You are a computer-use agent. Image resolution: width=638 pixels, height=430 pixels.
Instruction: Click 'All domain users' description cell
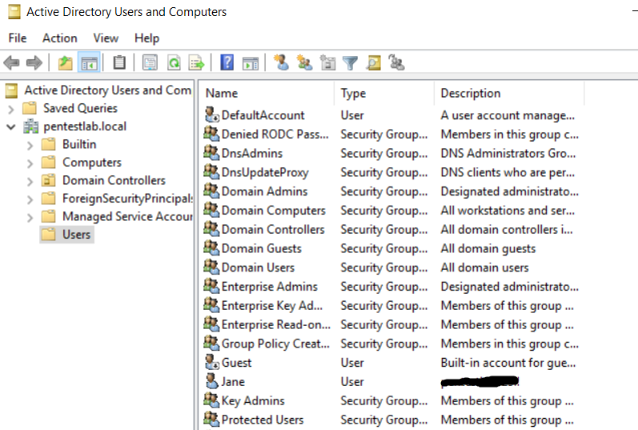click(x=484, y=267)
